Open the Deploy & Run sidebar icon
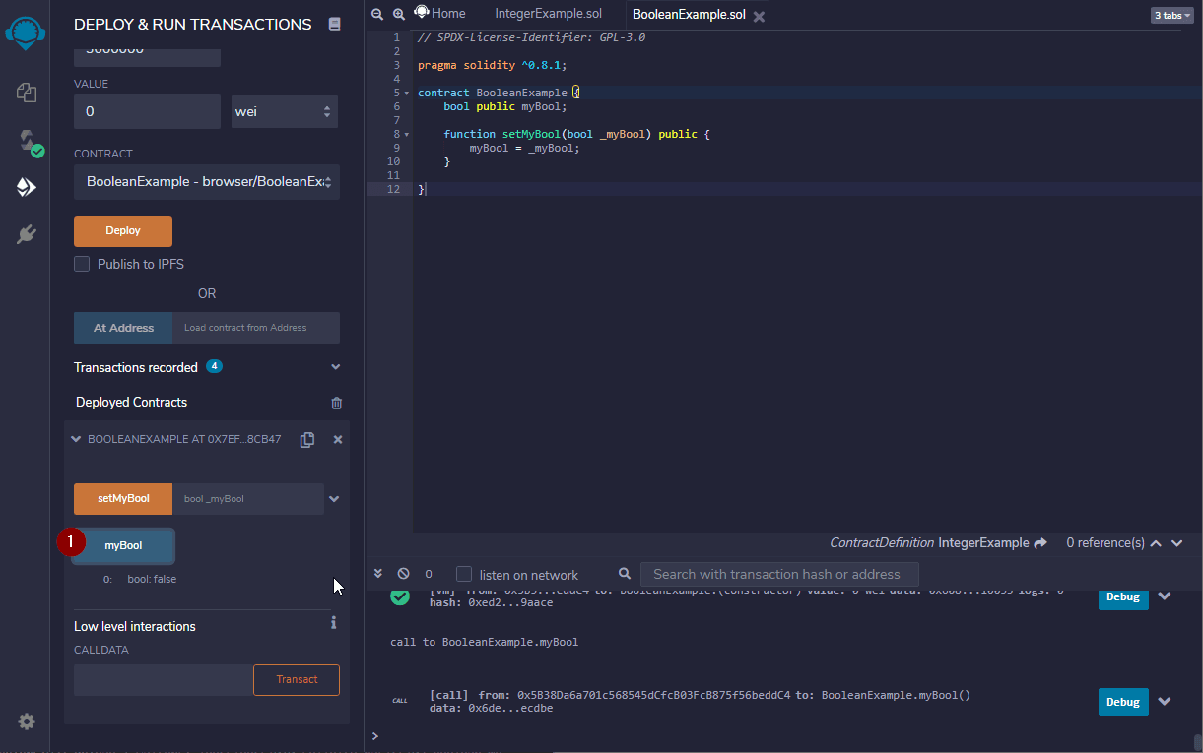This screenshot has width=1203, height=753. point(27,187)
